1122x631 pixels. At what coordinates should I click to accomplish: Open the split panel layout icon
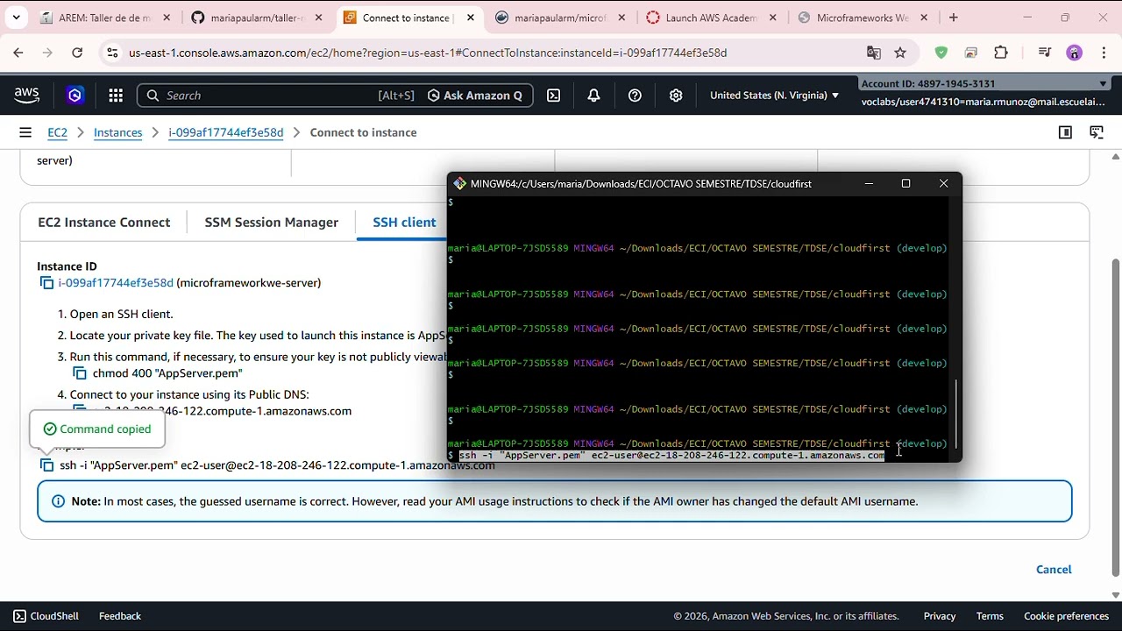pos(1065,132)
